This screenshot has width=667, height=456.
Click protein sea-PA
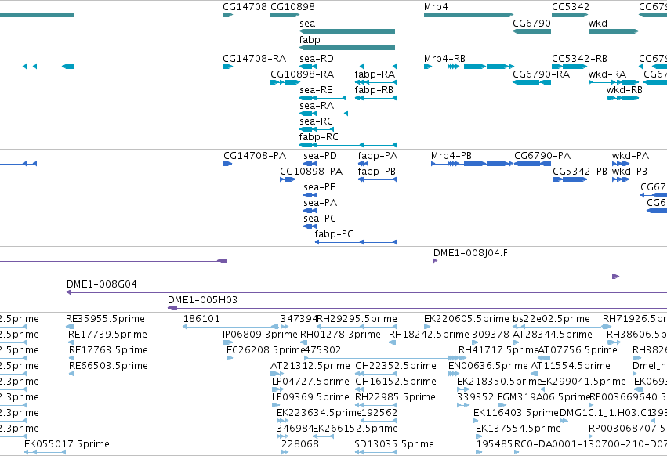coord(320,203)
